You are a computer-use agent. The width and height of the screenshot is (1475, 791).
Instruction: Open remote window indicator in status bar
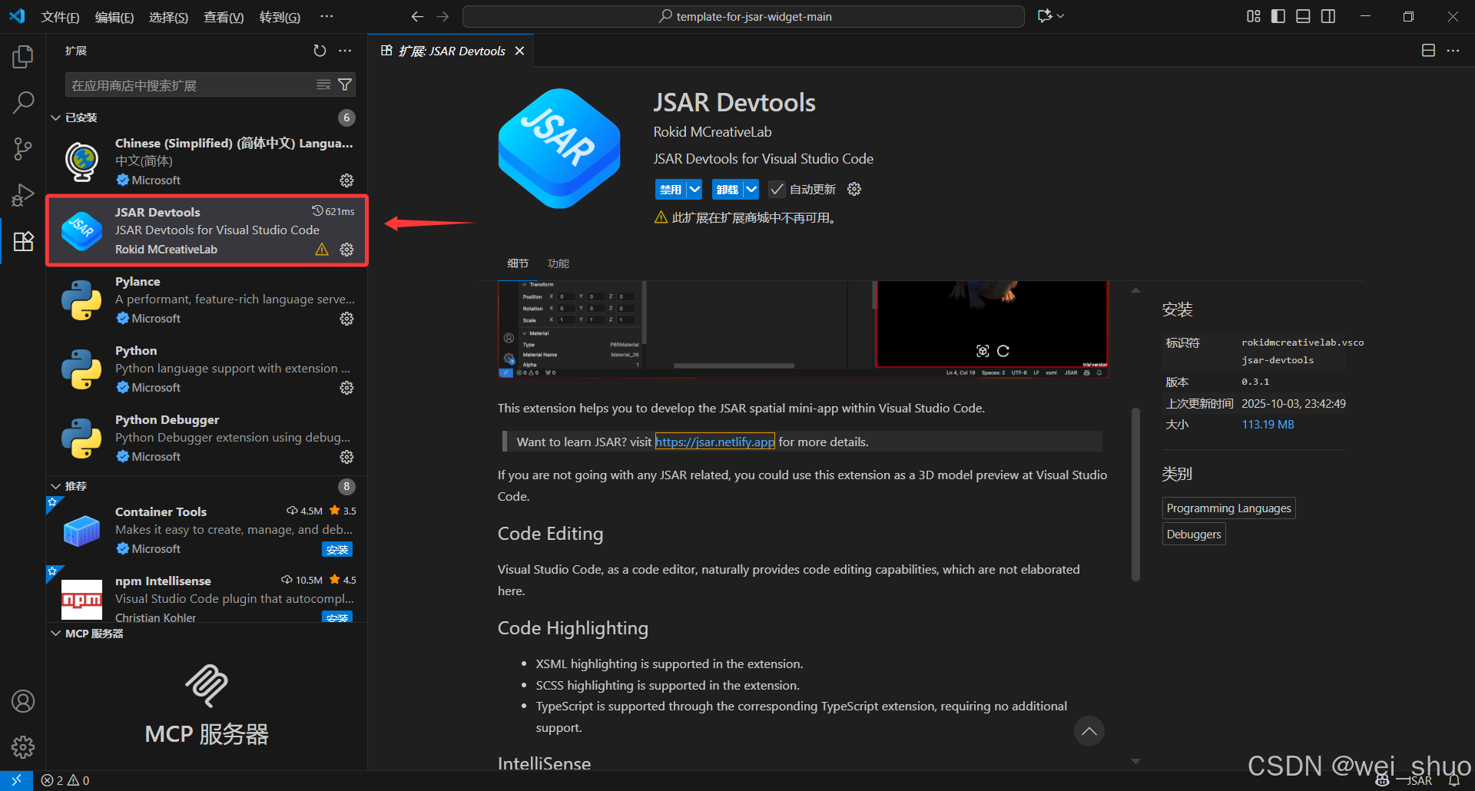pos(16,780)
